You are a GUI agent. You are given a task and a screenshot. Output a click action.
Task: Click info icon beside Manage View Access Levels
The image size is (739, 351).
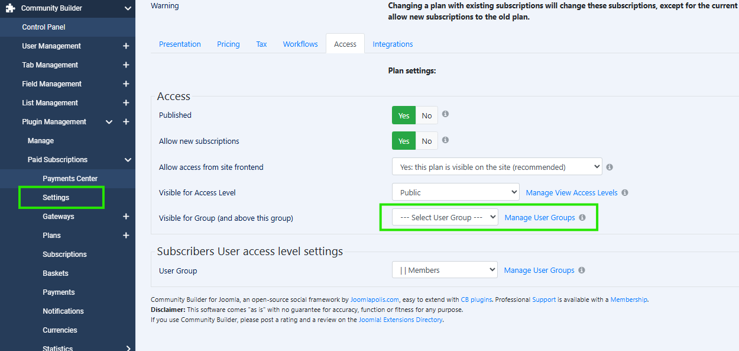click(x=625, y=193)
